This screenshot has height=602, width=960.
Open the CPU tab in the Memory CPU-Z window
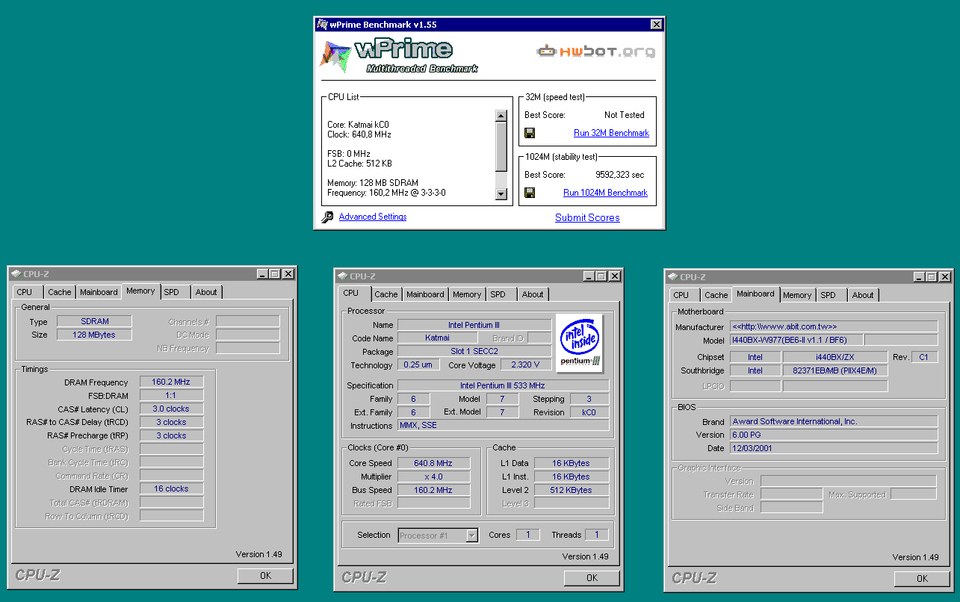point(25,292)
